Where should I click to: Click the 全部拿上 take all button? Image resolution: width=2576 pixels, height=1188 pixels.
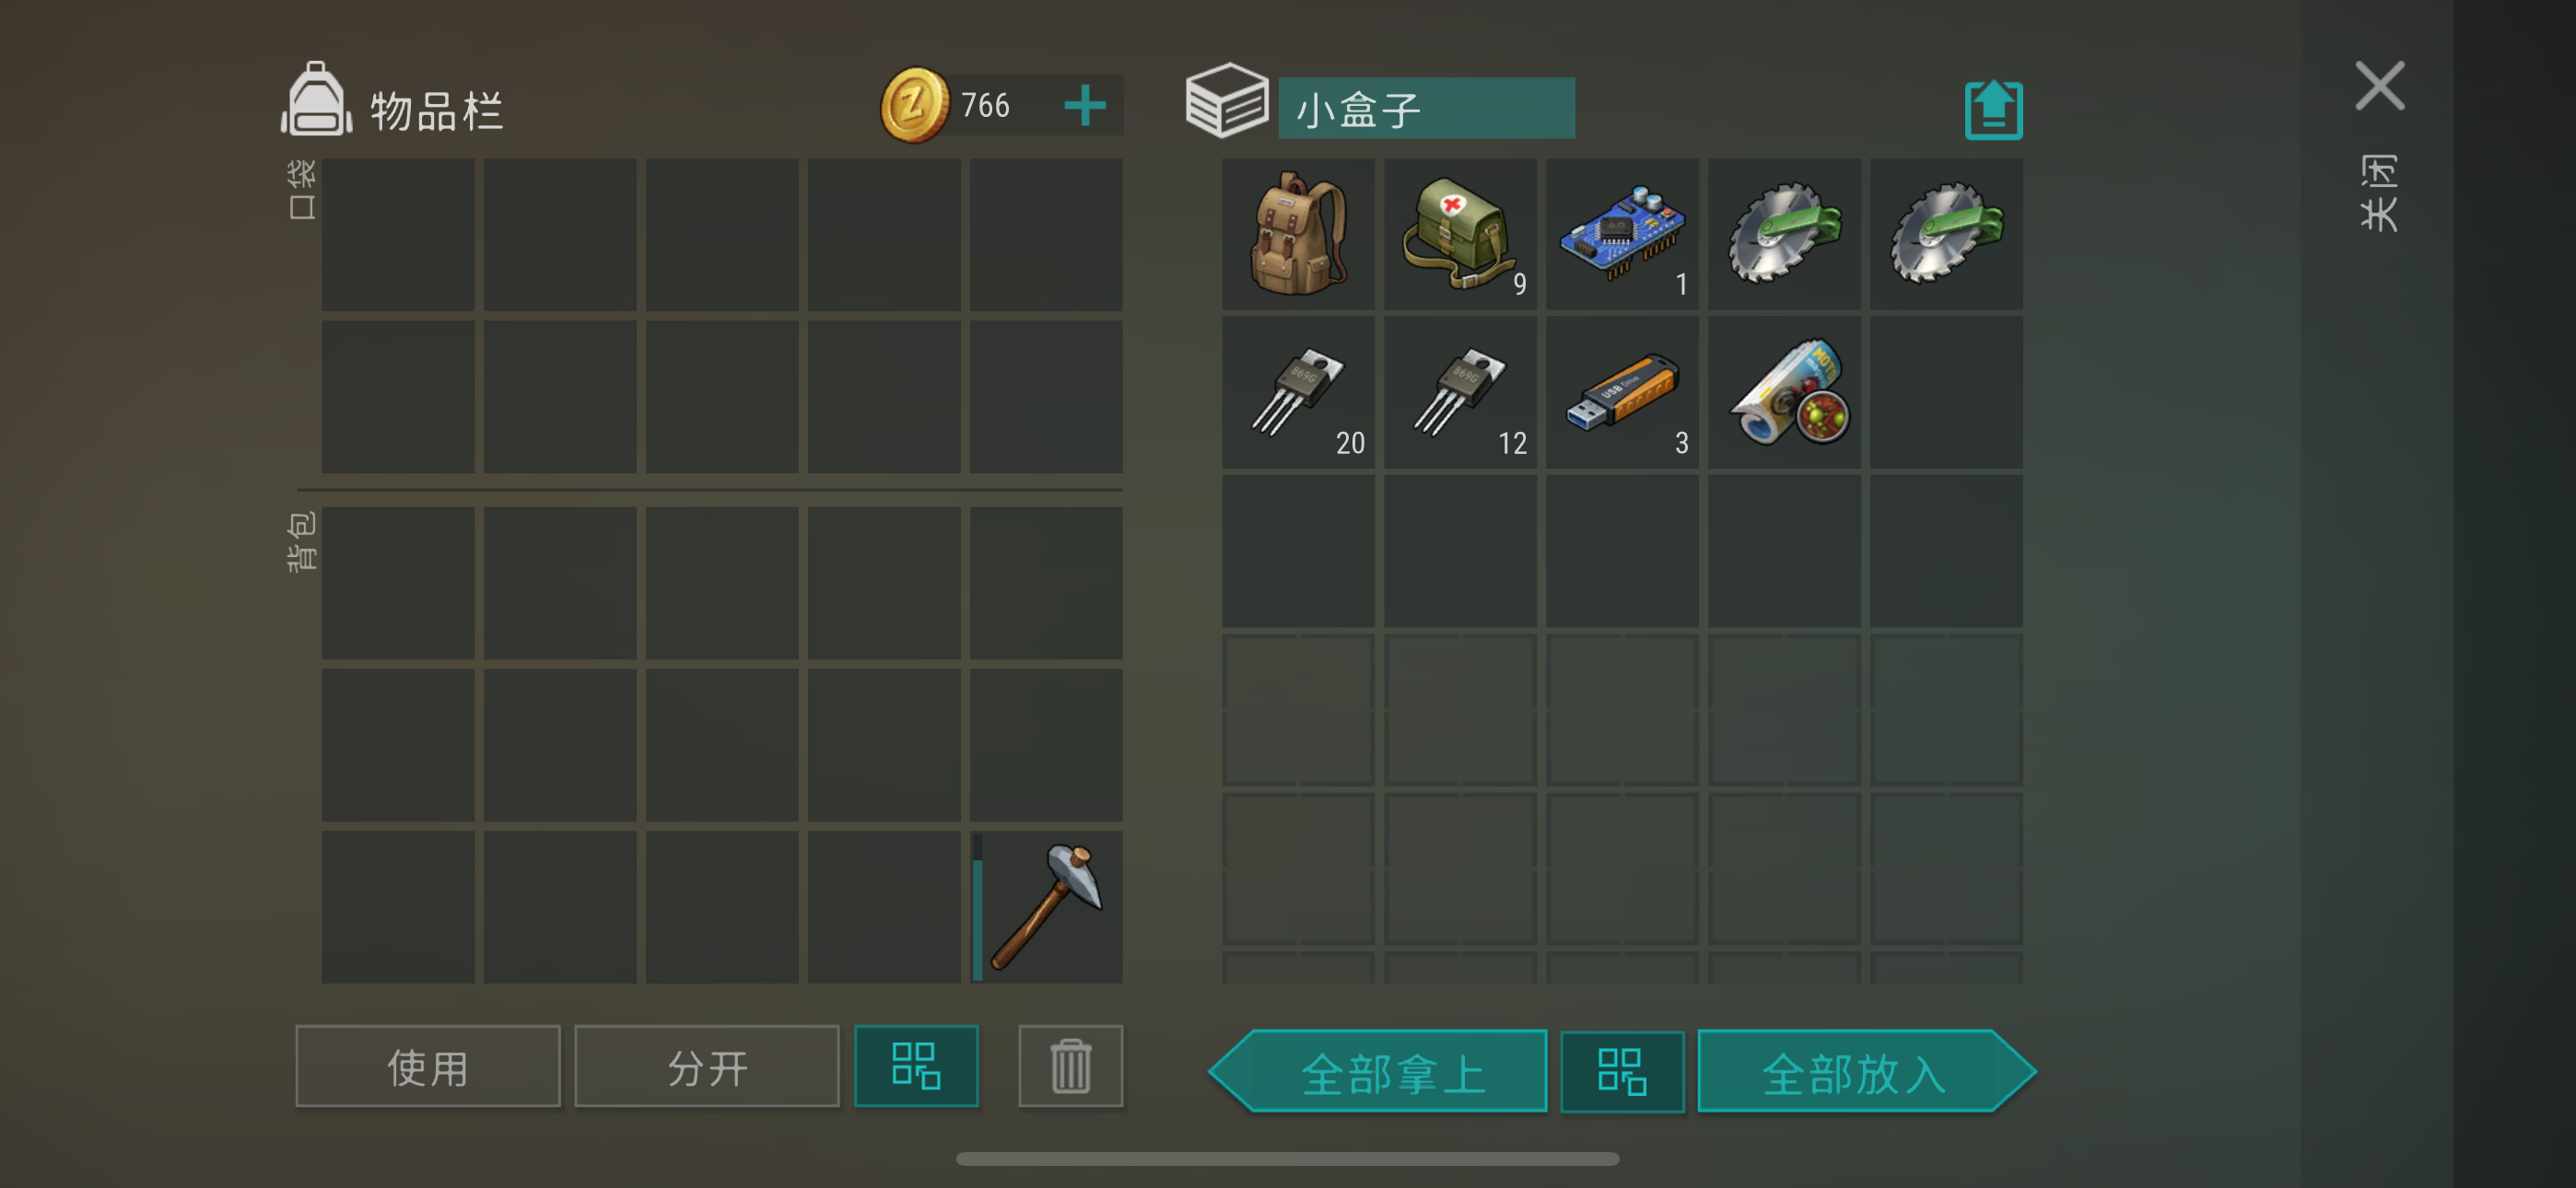click(1378, 1072)
